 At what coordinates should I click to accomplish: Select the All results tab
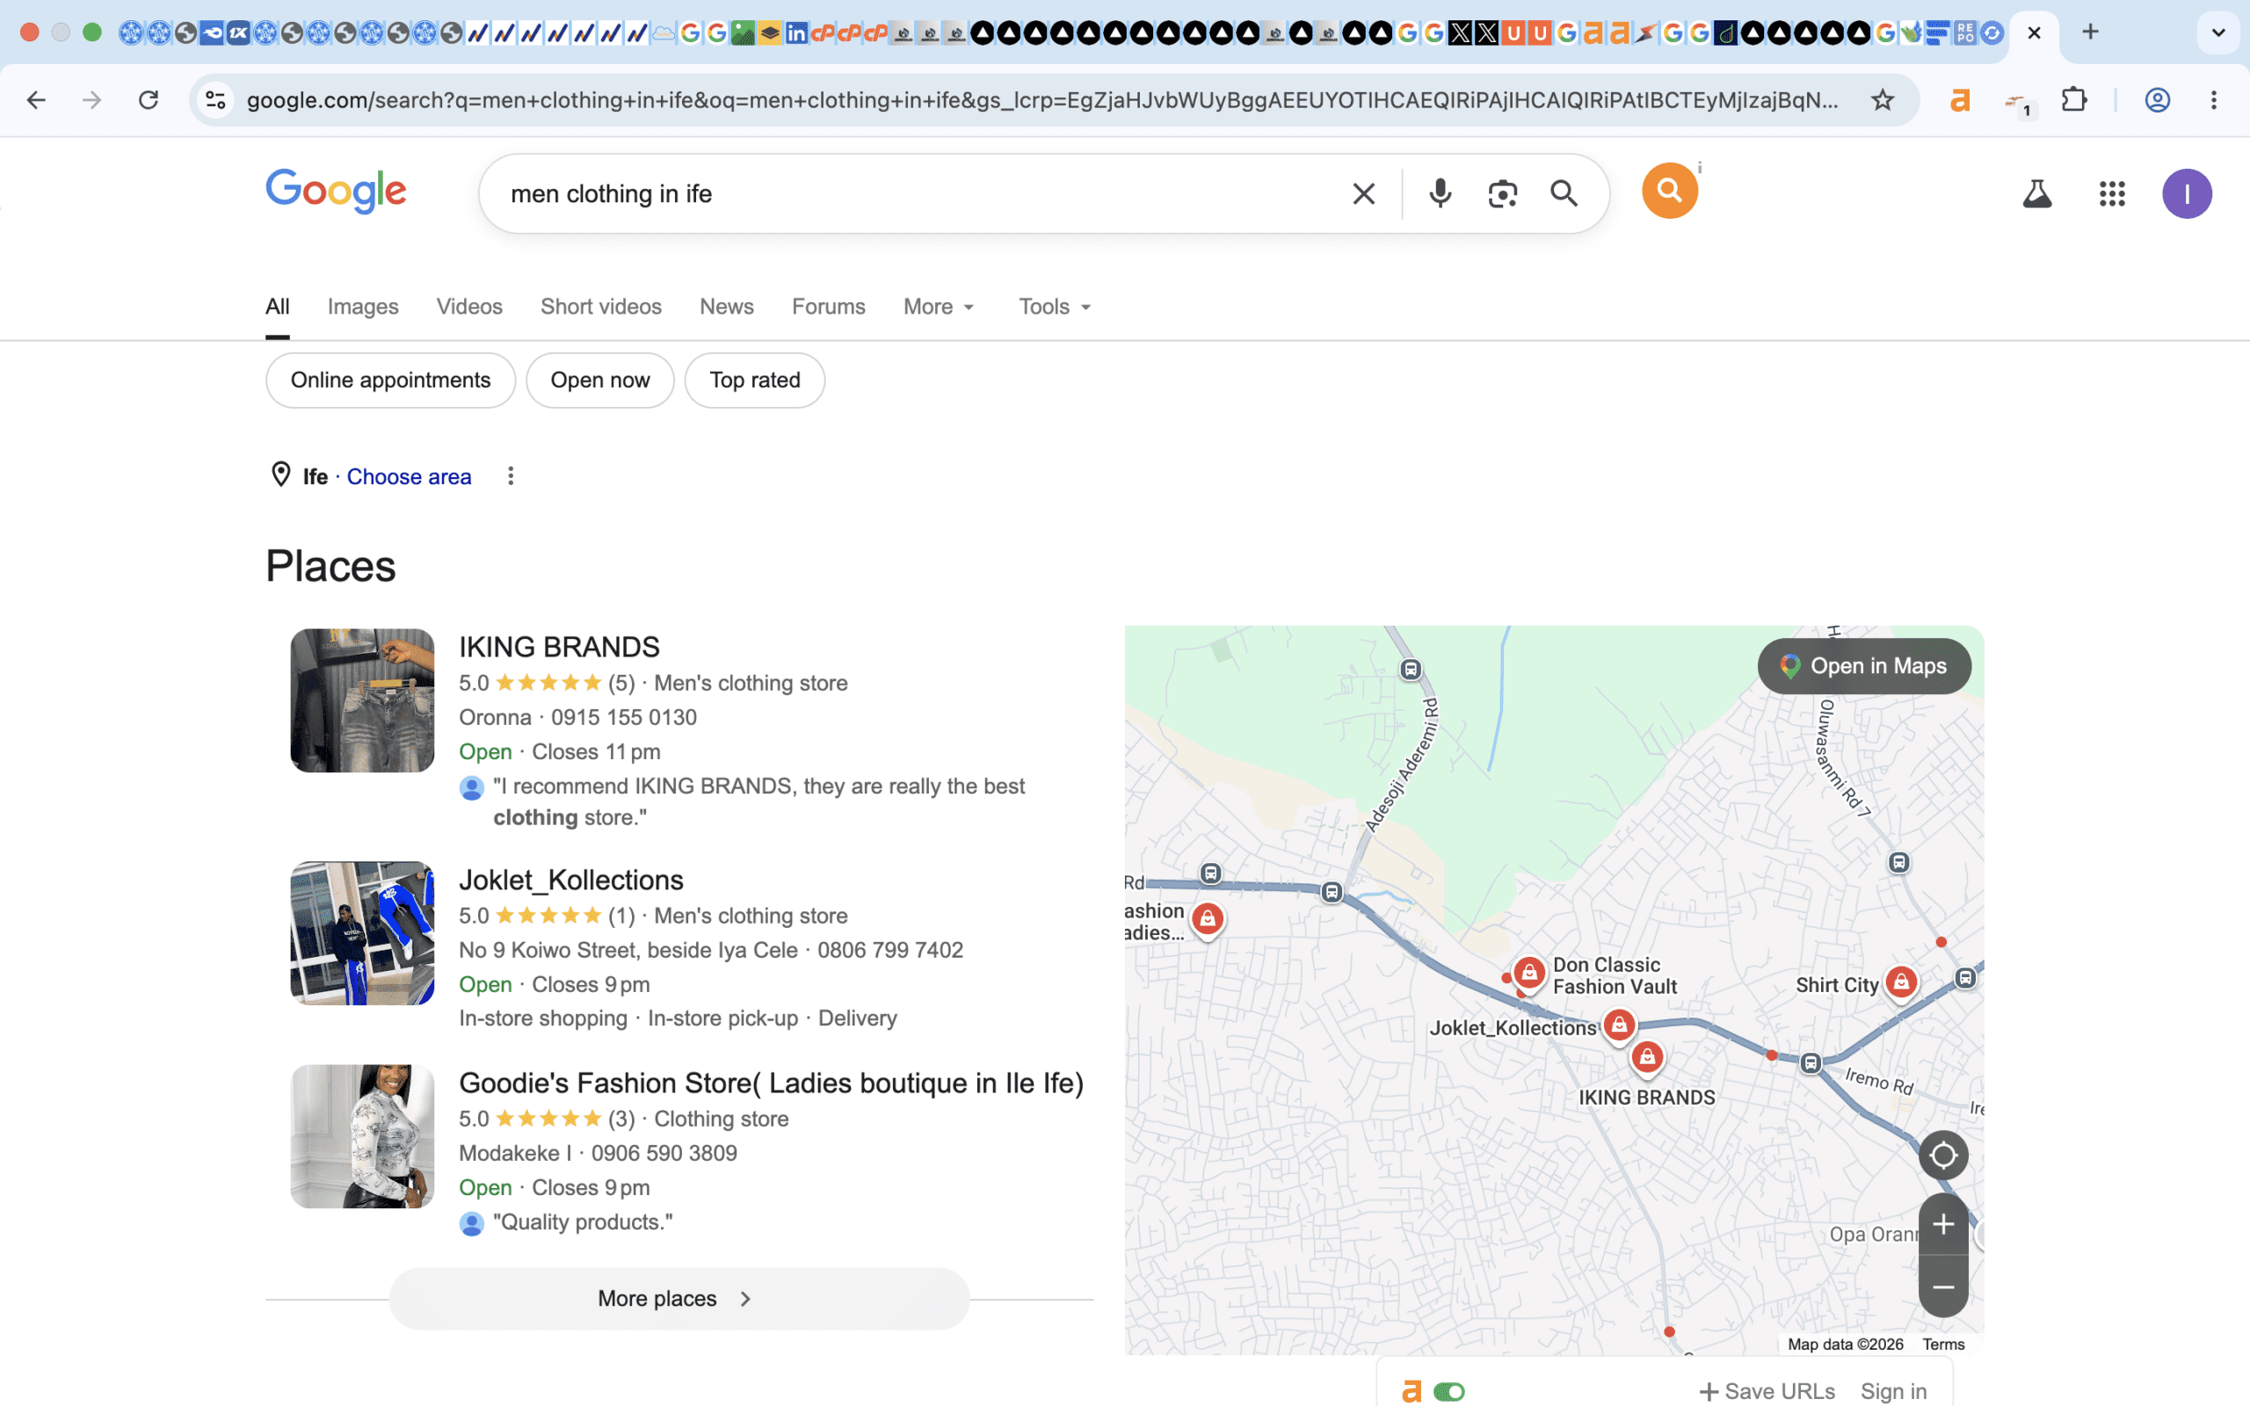[x=277, y=307]
